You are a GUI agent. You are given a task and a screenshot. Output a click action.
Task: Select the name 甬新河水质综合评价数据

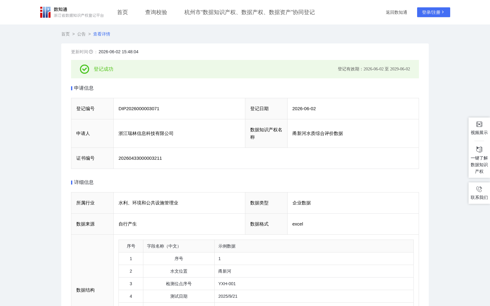pos(318,133)
